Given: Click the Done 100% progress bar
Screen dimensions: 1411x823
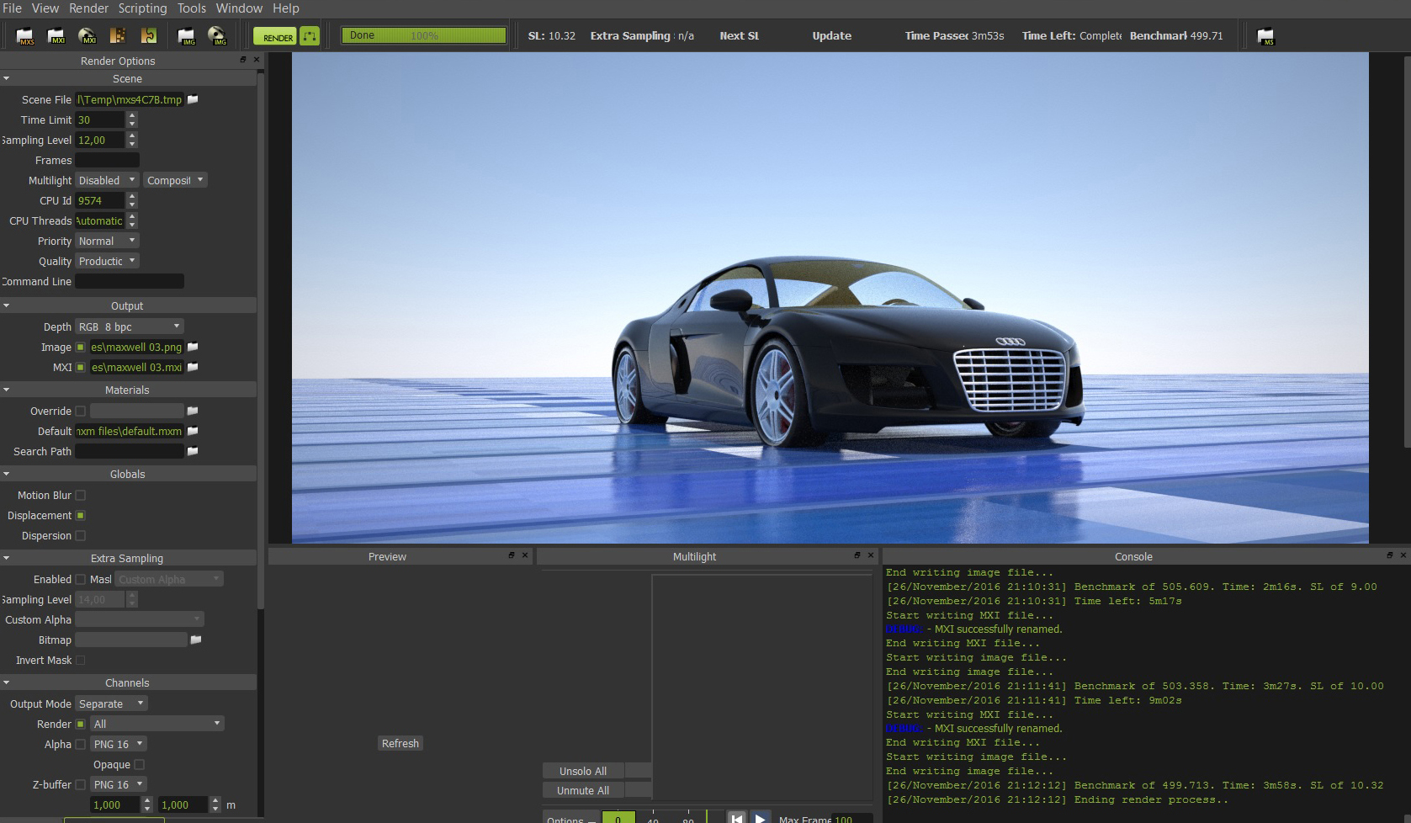Looking at the screenshot, I should [x=423, y=35].
